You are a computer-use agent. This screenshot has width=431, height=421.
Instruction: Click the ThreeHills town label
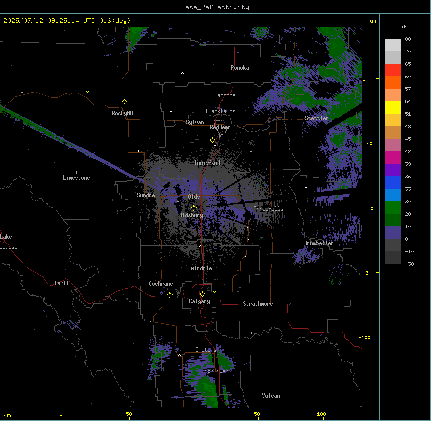tap(268, 209)
